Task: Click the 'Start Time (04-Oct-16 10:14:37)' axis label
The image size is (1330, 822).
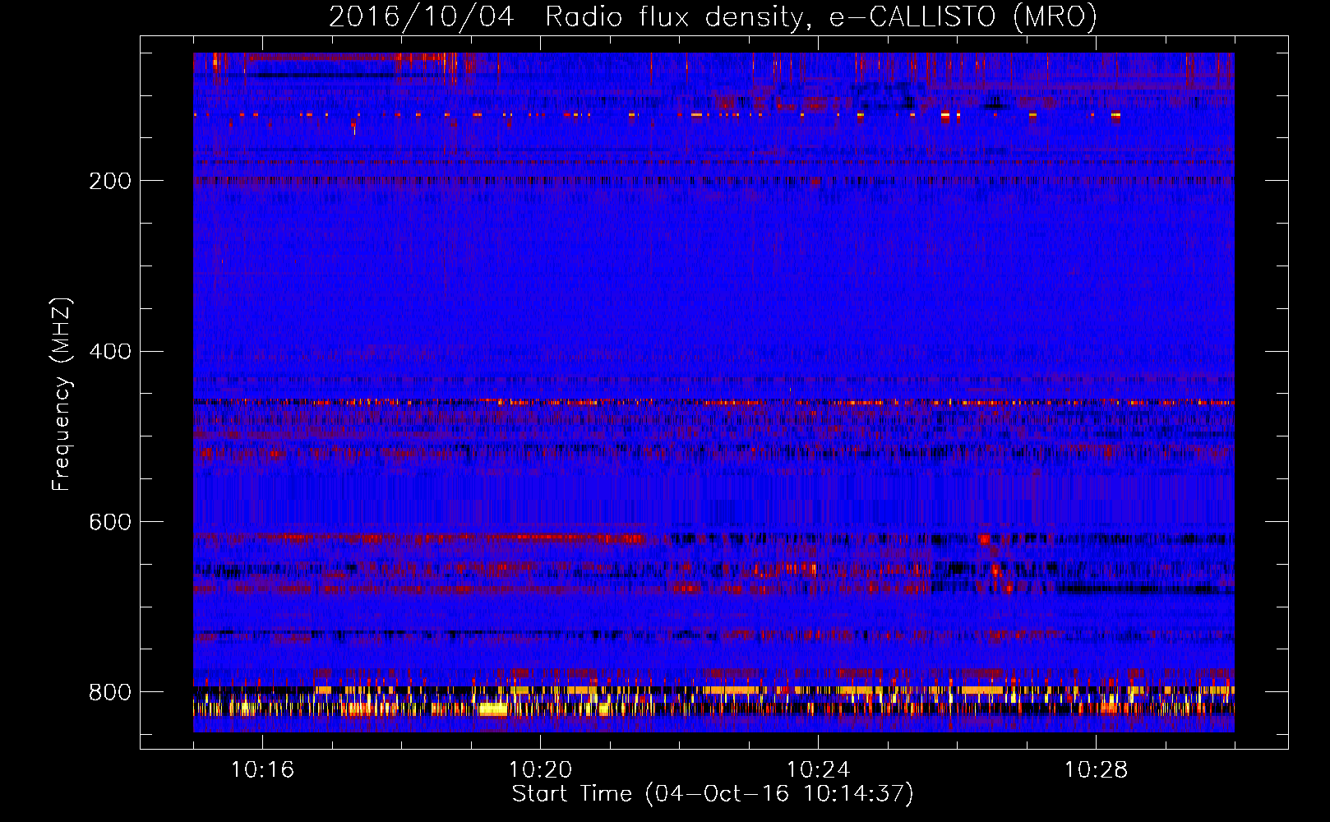Action: [x=713, y=794]
